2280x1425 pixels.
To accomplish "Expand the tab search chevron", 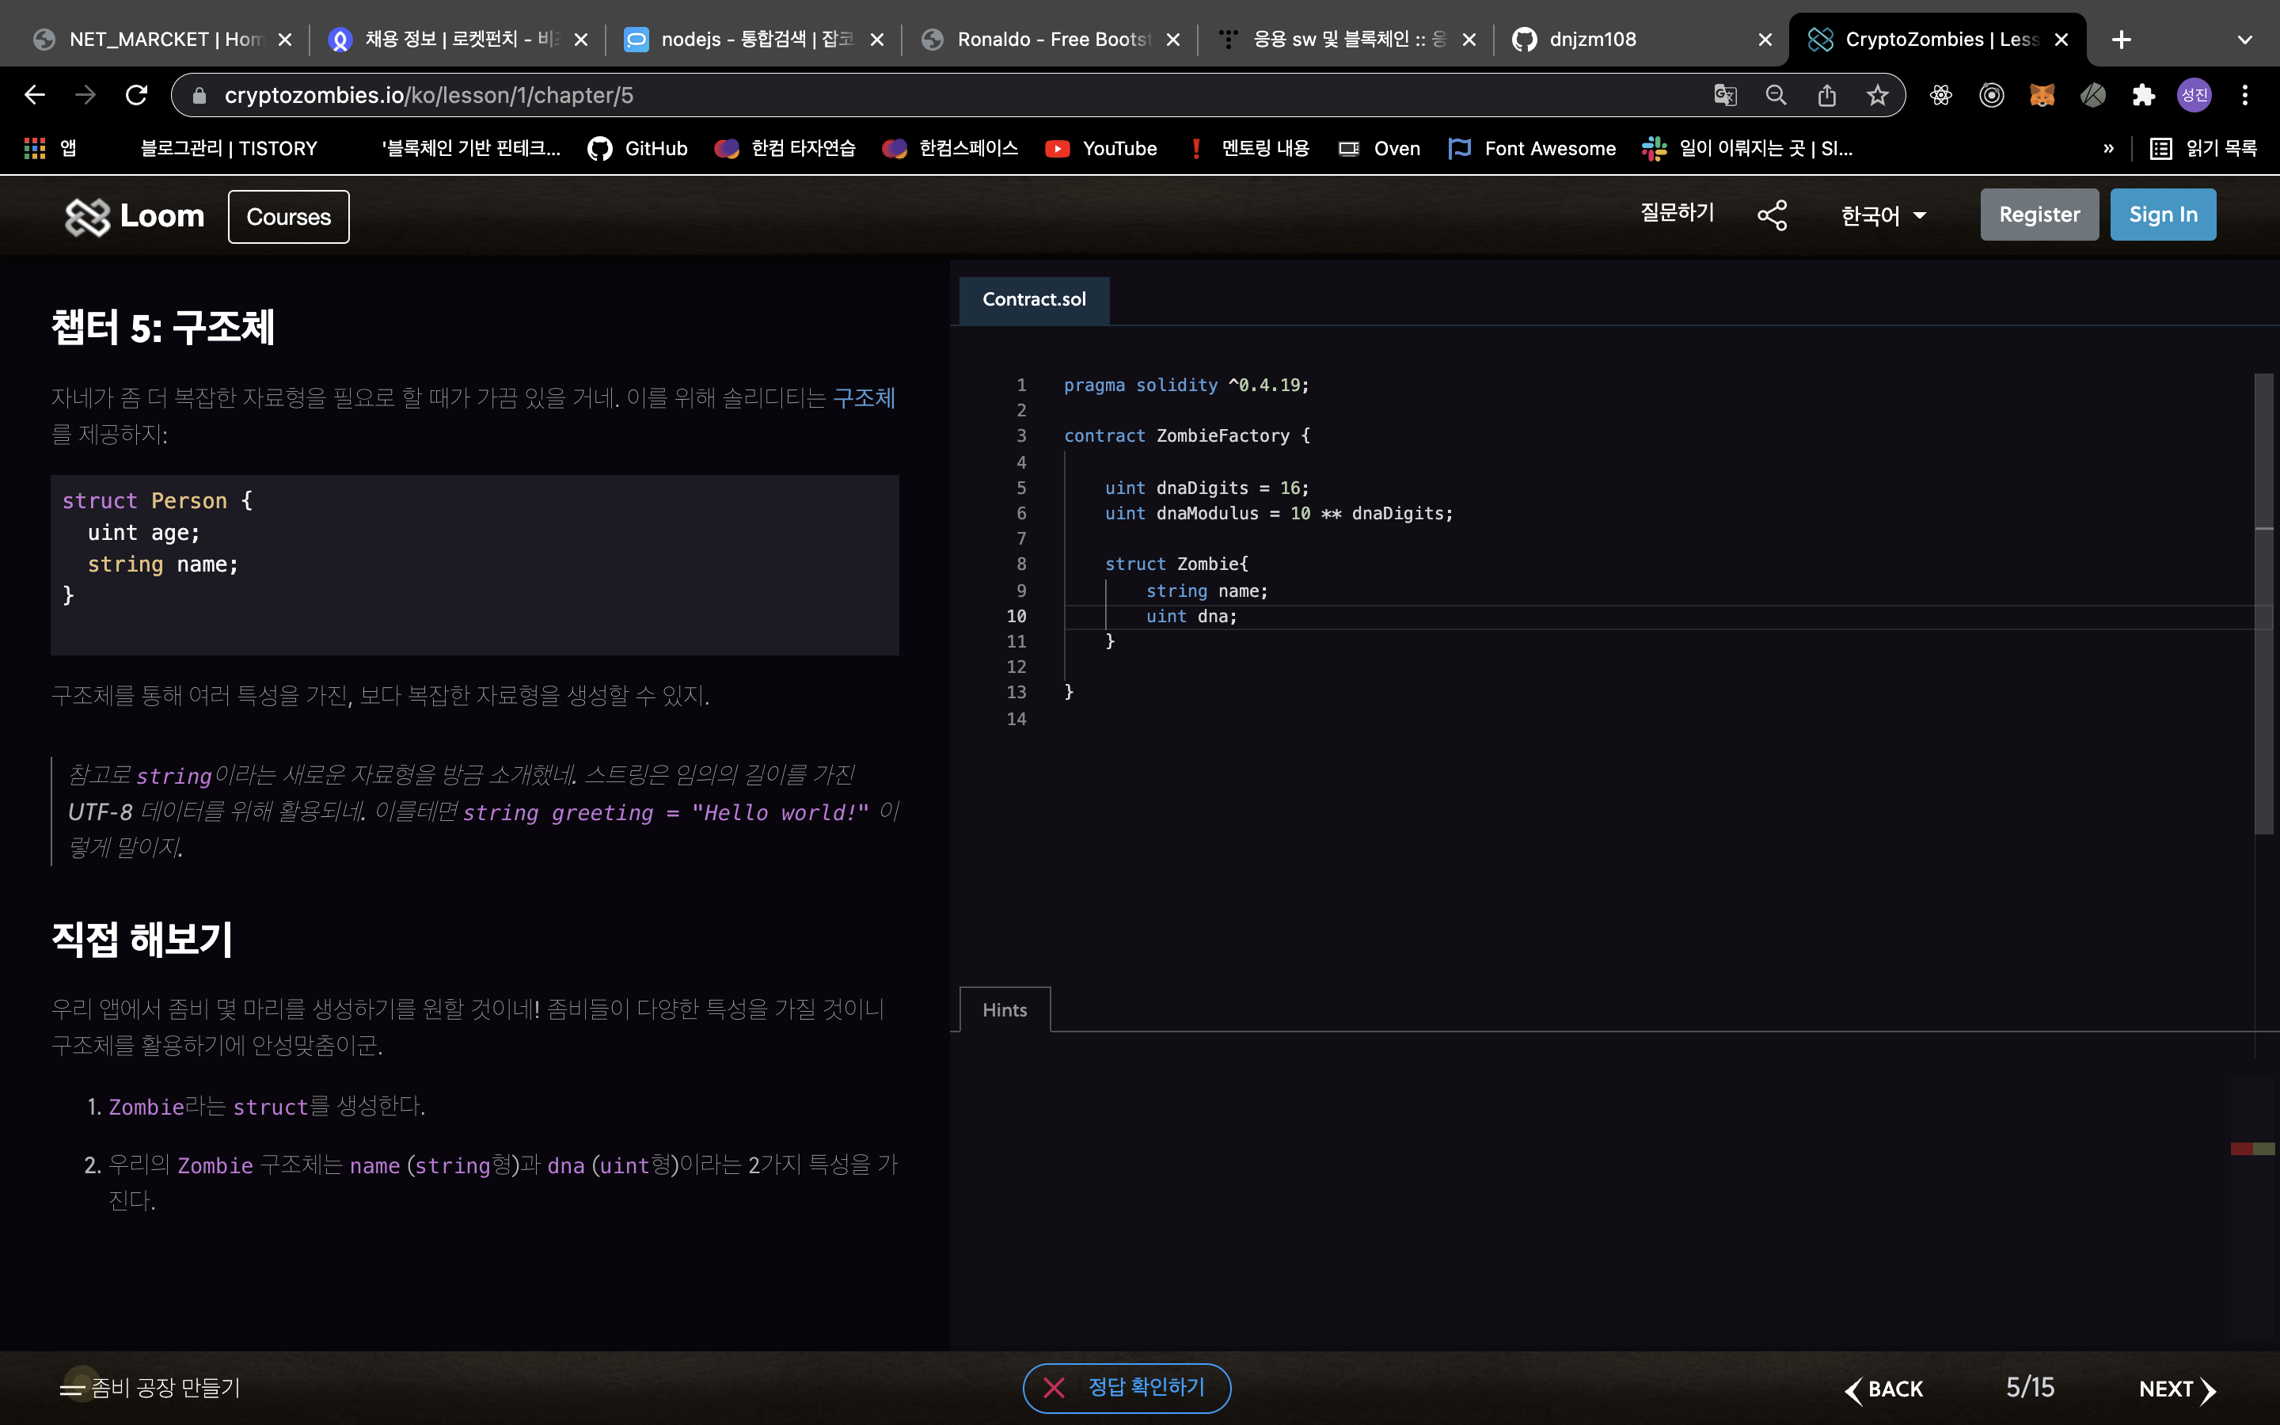I will 2244,40.
